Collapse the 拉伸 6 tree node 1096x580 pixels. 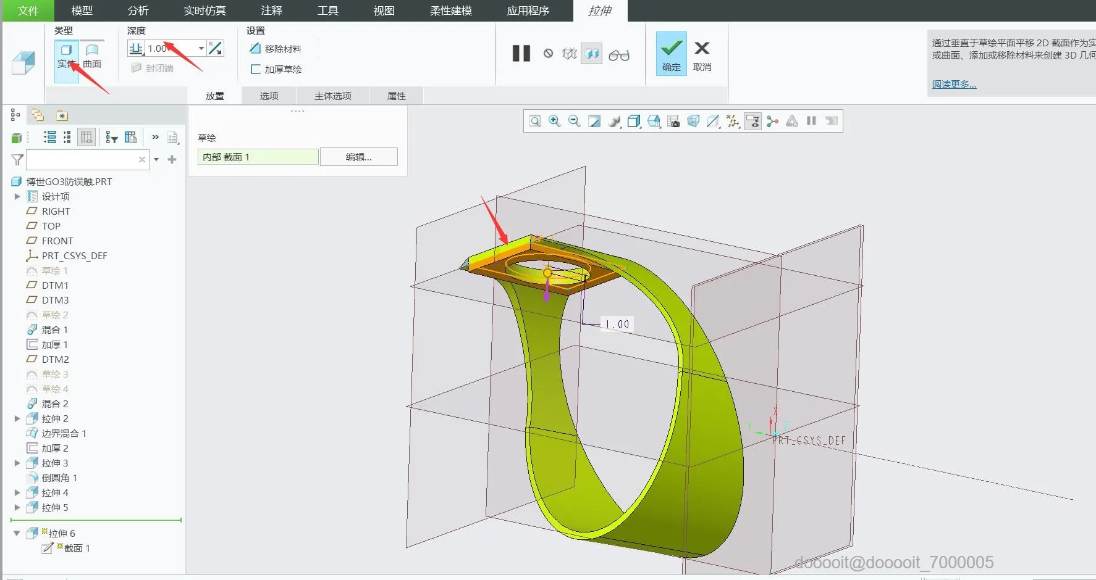point(17,534)
